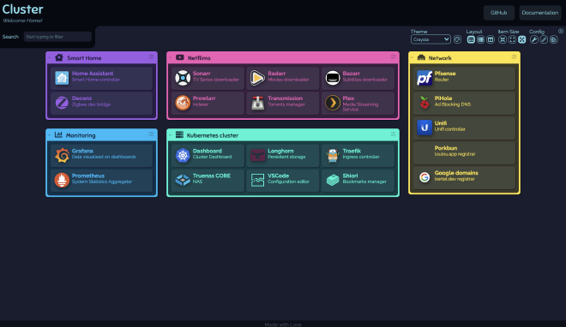Click the third Config icon next to pencil

pyautogui.click(x=554, y=39)
